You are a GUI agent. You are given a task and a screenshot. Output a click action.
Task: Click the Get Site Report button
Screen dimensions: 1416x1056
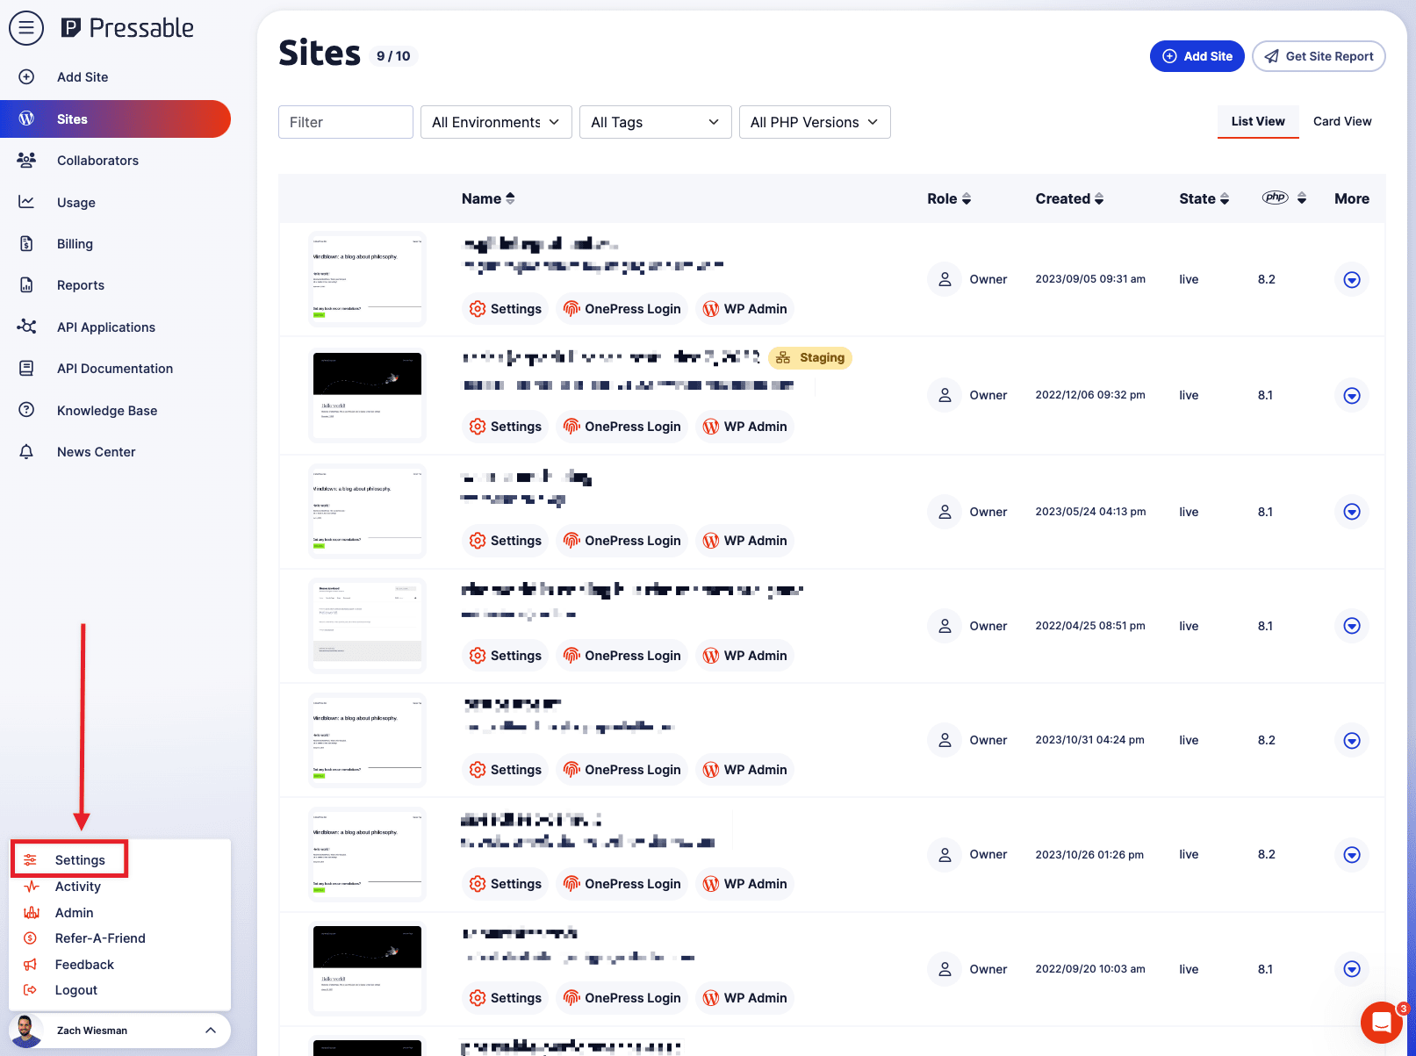[1318, 56]
